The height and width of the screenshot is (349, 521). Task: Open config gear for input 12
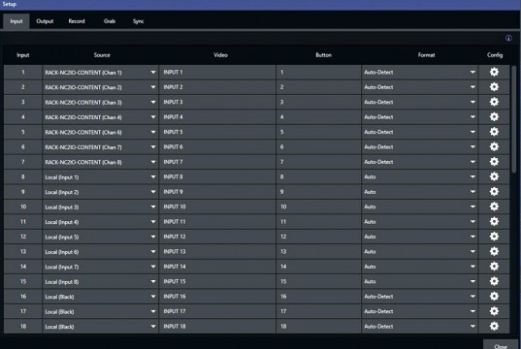(x=494, y=237)
